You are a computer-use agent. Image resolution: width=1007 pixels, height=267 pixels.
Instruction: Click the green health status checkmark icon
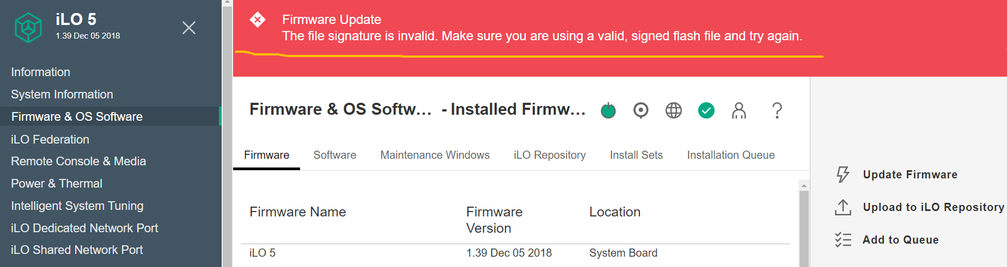[x=706, y=111]
